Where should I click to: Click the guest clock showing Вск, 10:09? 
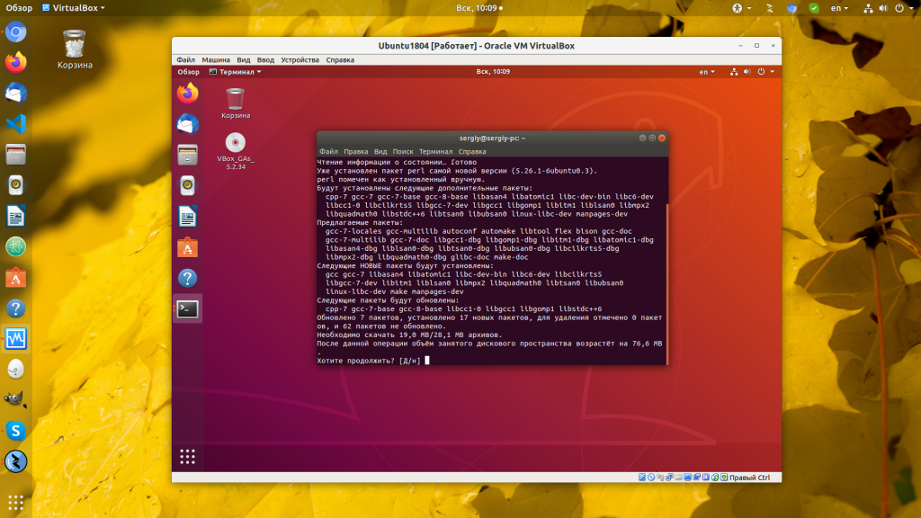point(493,72)
